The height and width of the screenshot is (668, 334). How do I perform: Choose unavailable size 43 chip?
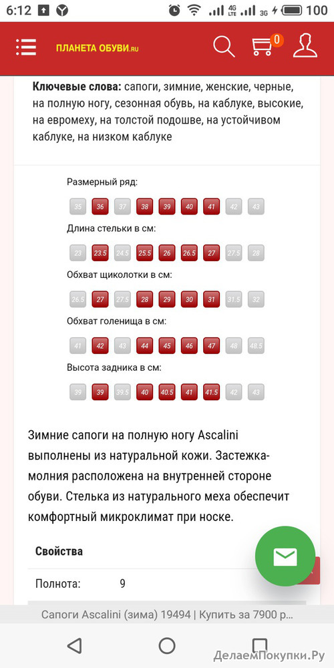point(256,206)
